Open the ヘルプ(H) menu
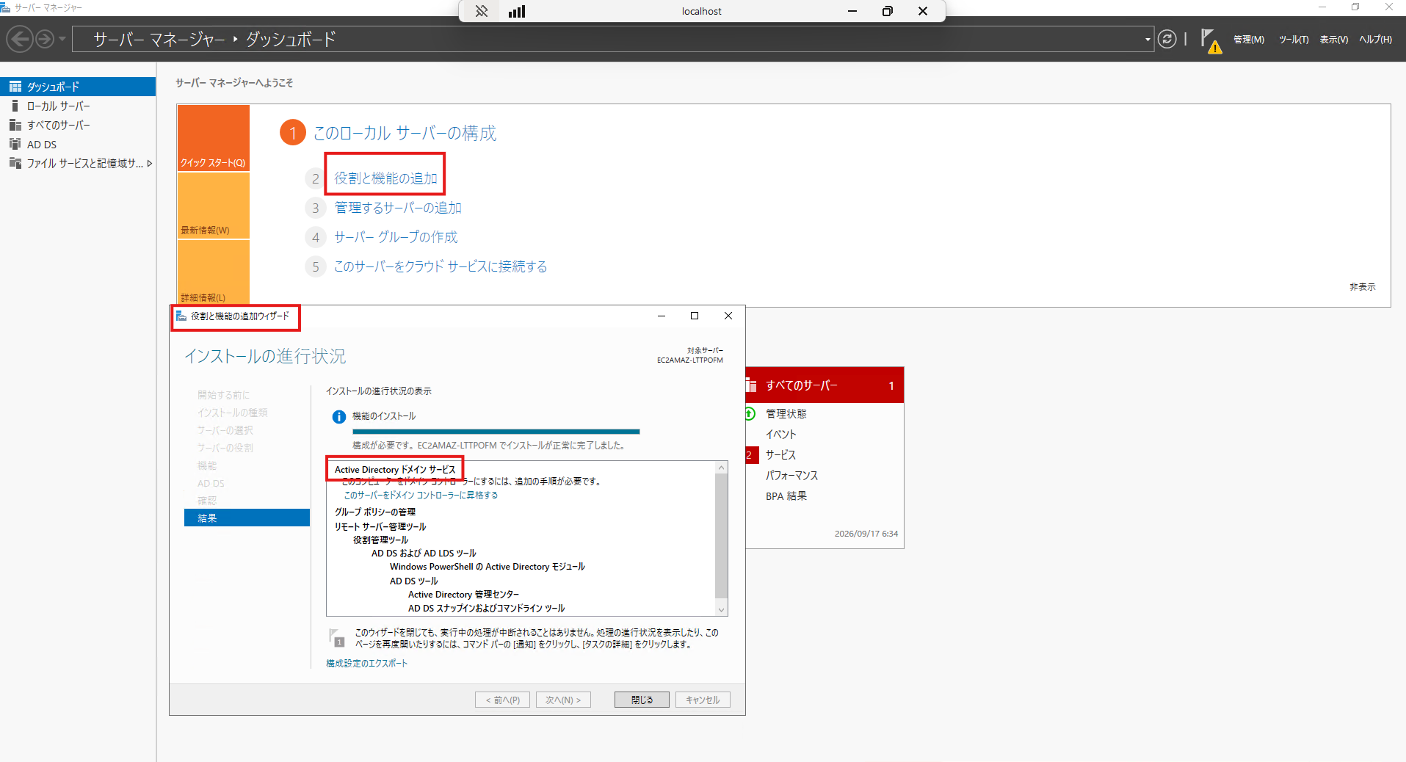 tap(1375, 40)
